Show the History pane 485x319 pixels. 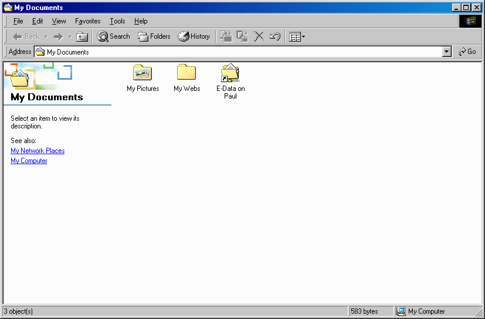[194, 36]
